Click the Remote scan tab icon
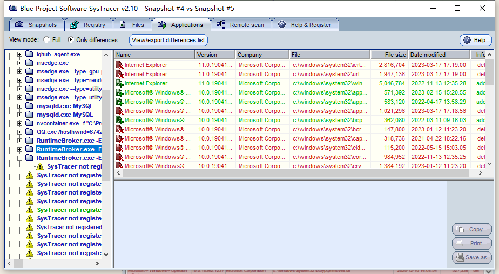This screenshot has height=274, width=499. pos(221,24)
